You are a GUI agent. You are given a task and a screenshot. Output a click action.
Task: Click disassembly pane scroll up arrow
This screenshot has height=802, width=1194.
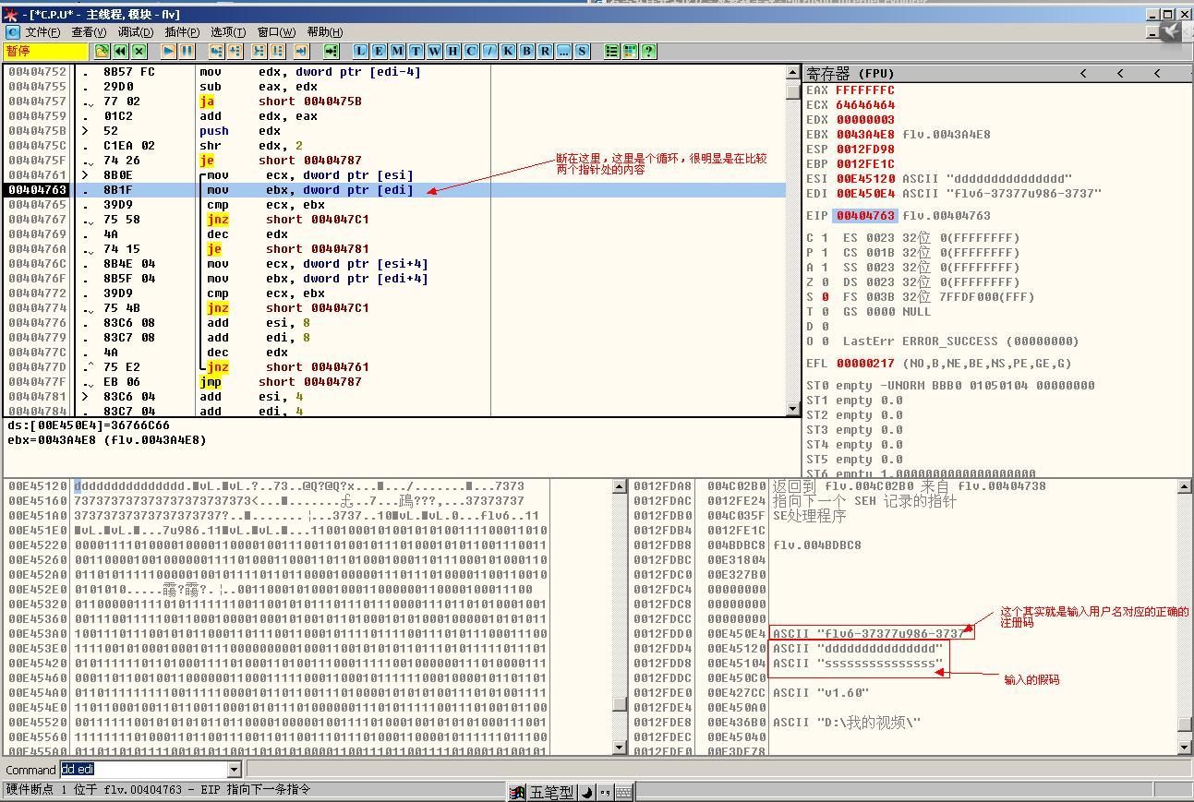[793, 72]
